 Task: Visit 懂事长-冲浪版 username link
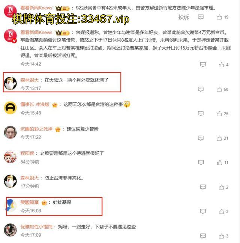[35, 104]
